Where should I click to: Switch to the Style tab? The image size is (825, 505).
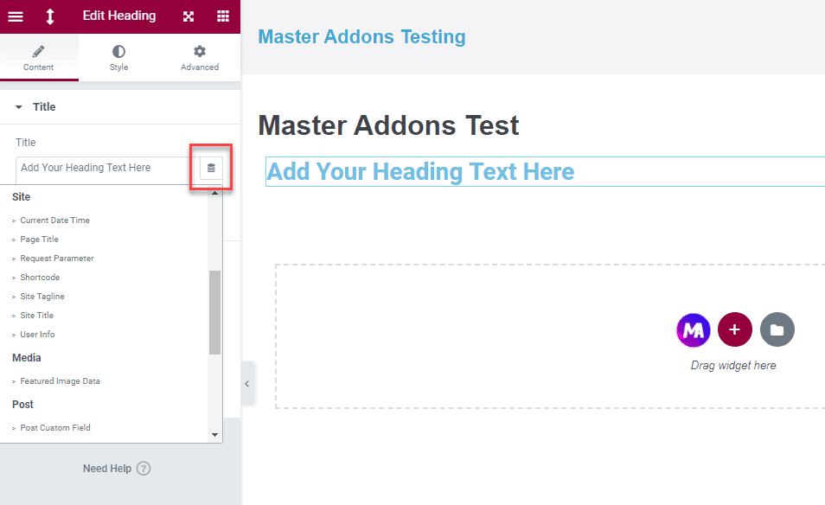click(x=118, y=58)
